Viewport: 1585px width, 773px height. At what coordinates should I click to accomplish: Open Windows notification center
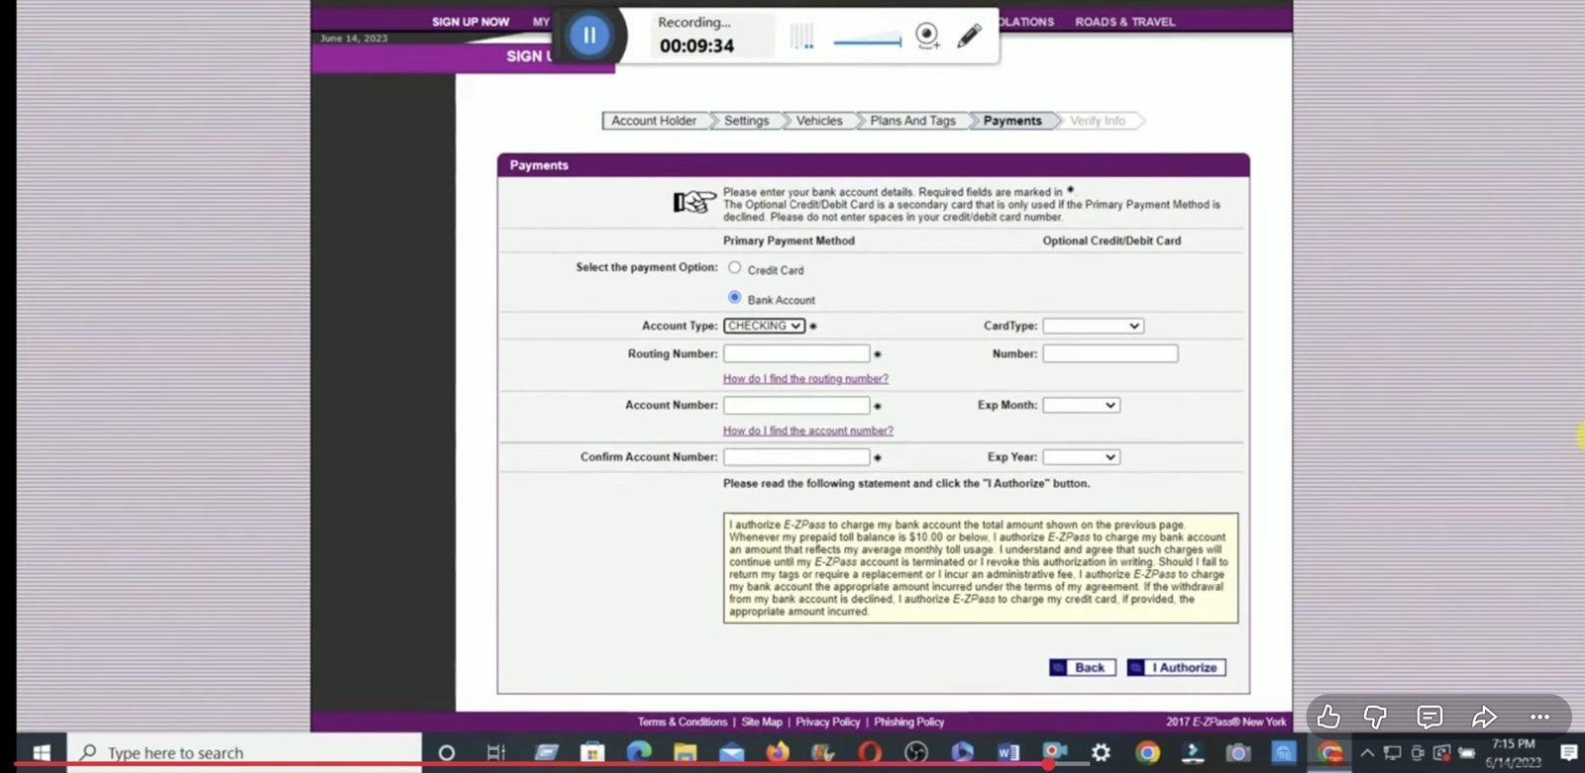(1568, 753)
